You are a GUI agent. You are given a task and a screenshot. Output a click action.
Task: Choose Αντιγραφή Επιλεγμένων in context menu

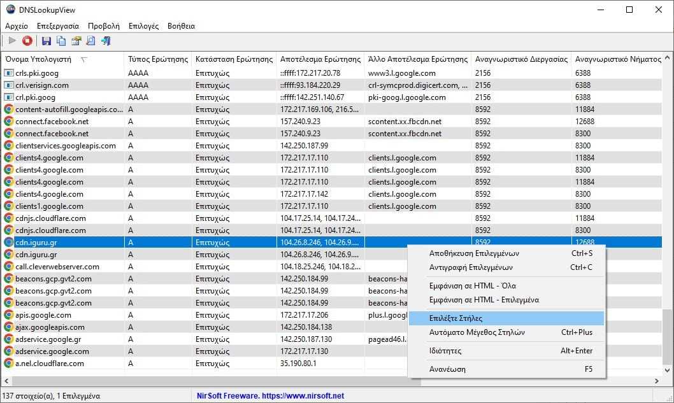pyautogui.click(x=506, y=267)
